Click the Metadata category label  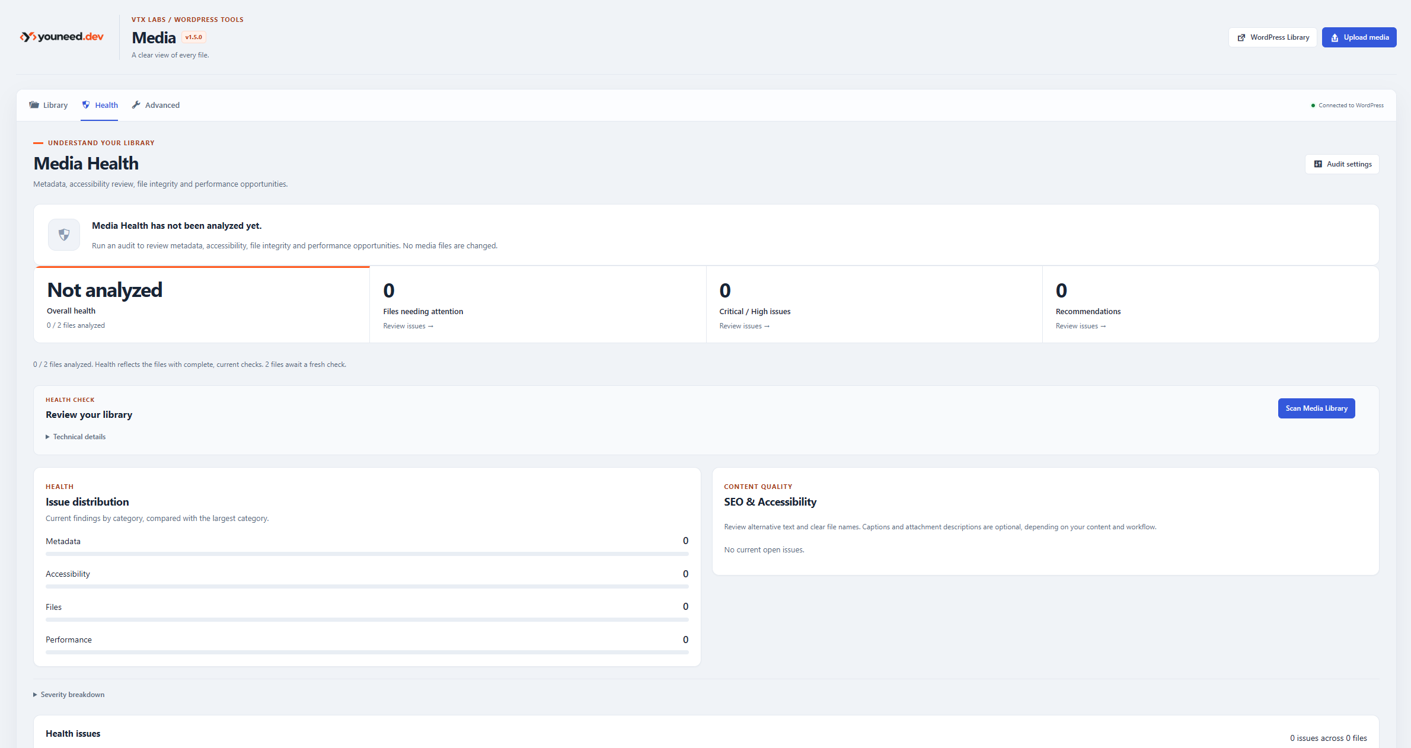(63, 541)
